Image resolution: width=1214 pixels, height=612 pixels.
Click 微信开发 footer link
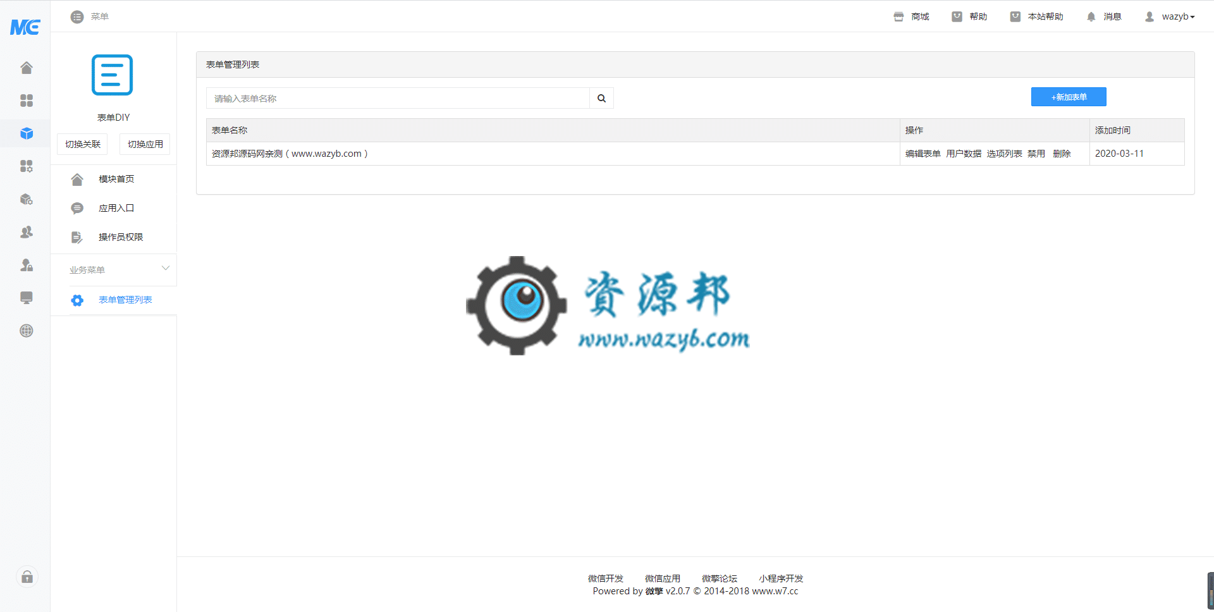[x=605, y=578]
